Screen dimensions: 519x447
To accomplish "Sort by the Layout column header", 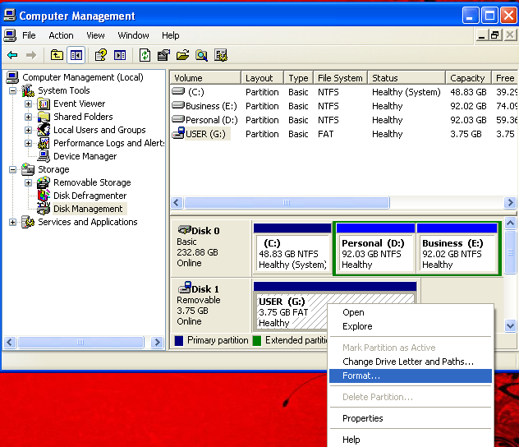I will pyautogui.click(x=263, y=78).
